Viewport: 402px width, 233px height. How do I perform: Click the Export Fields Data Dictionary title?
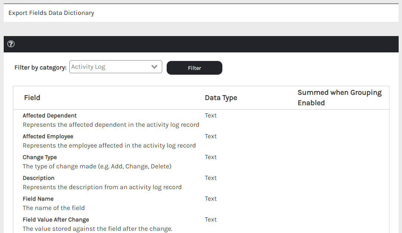(51, 13)
